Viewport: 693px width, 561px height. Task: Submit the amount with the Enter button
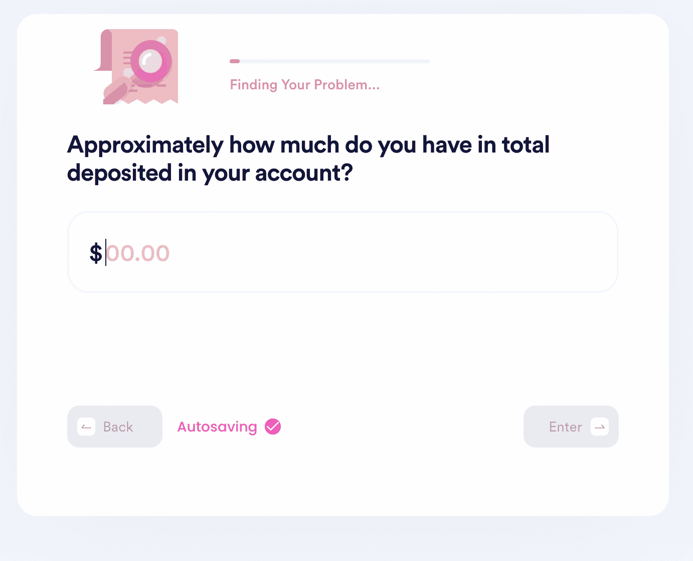[571, 427]
